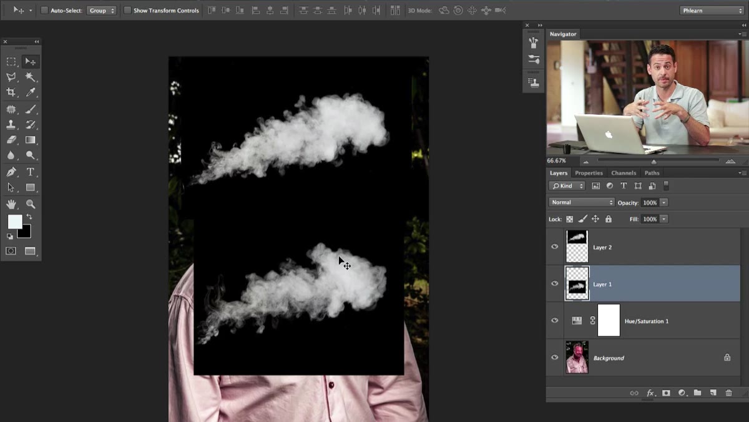Open the Normal blend mode dropdown
This screenshot has width=749, height=422.
click(582, 202)
